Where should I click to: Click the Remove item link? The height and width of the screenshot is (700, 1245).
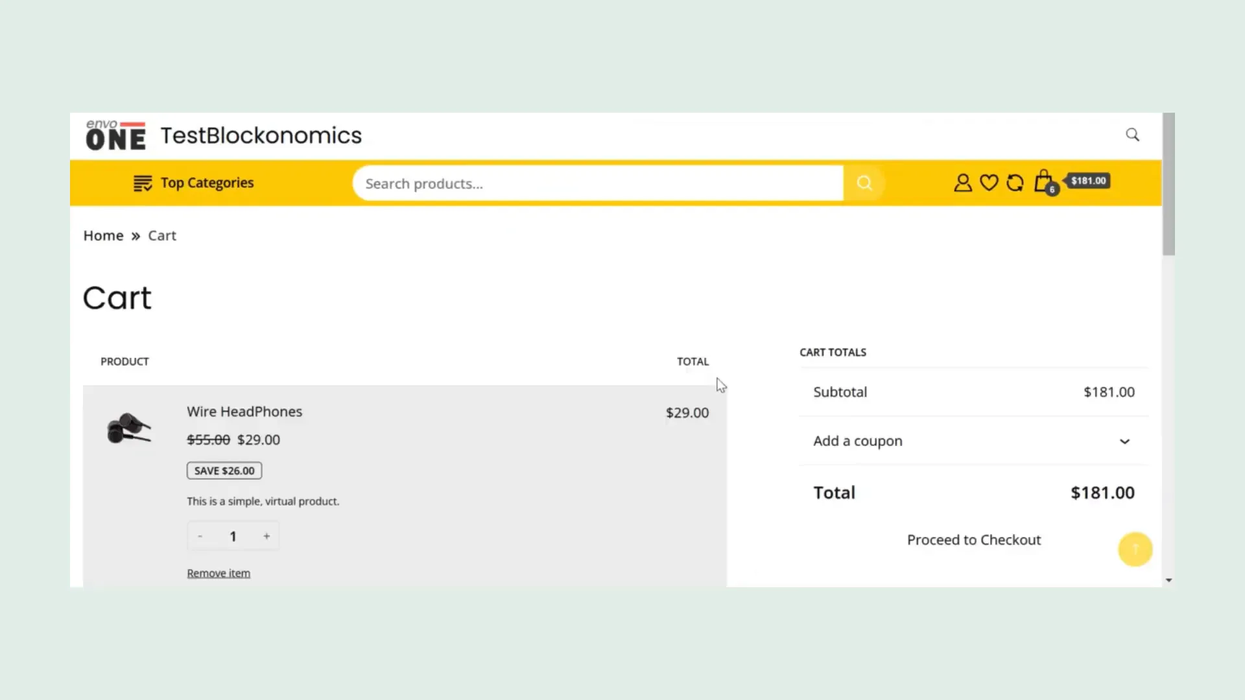coord(219,573)
